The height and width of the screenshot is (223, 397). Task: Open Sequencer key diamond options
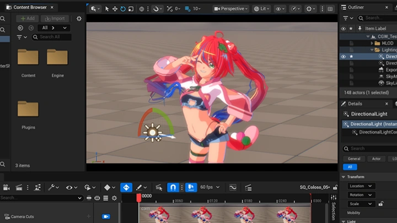[109, 188]
